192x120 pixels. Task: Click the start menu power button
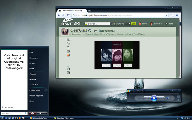coord(32,113)
